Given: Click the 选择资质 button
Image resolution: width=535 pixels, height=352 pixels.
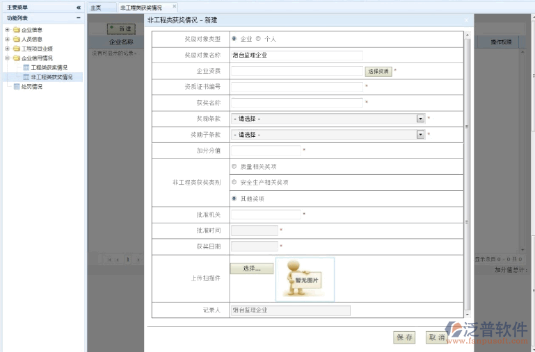Looking at the screenshot, I should (378, 71).
